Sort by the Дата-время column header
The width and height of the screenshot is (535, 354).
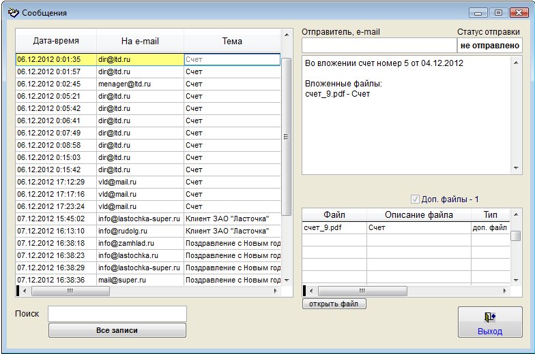pos(56,42)
